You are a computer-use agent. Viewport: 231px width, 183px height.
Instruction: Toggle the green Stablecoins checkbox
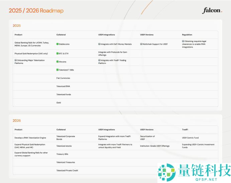(x=57, y=44)
